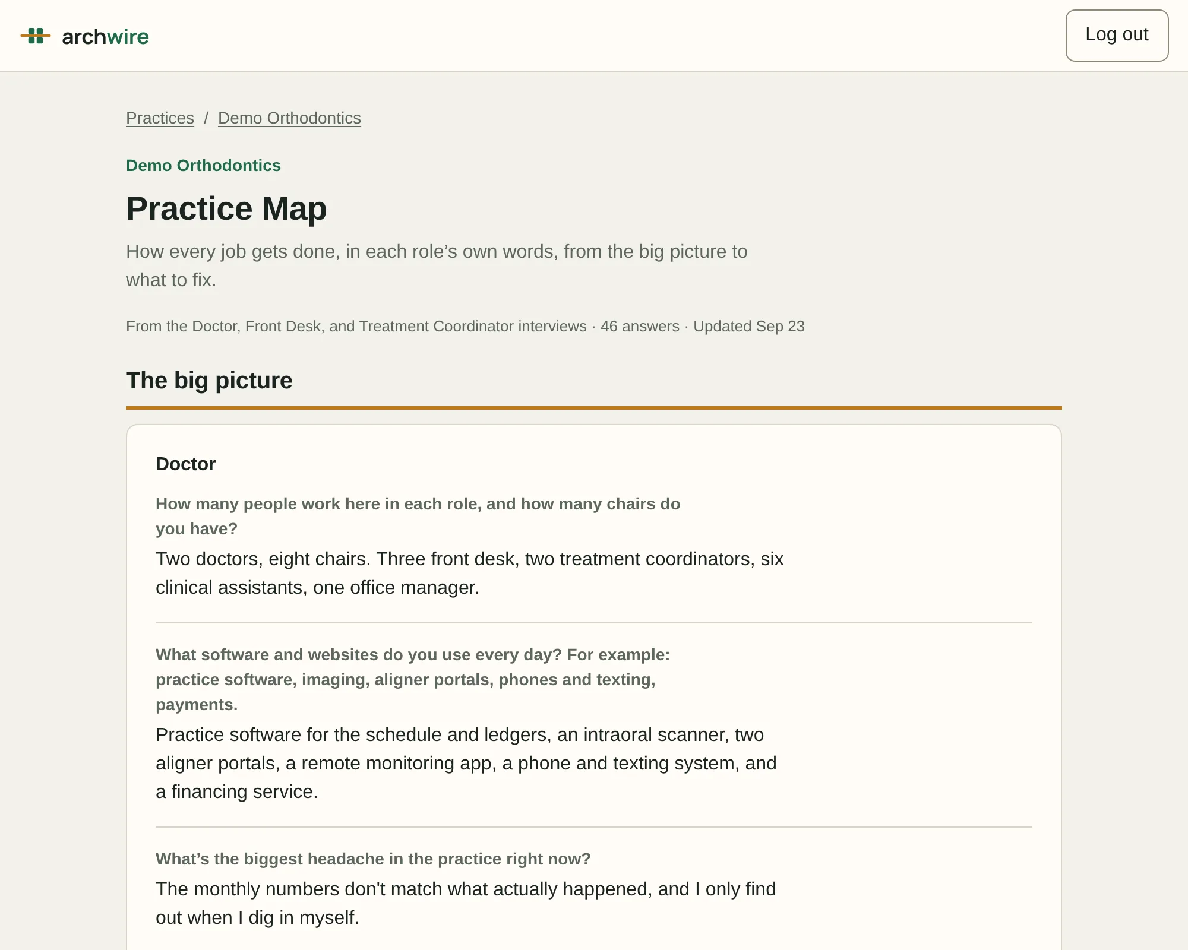
Task: Select The big picture section heading
Action: pyautogui.click(x=209, y=381)
